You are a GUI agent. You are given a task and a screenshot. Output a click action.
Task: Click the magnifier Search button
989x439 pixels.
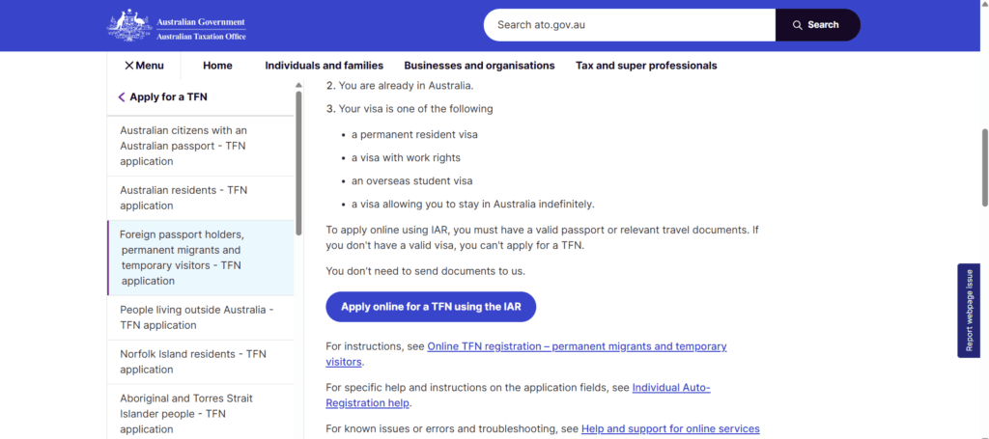tap(817, 25)
